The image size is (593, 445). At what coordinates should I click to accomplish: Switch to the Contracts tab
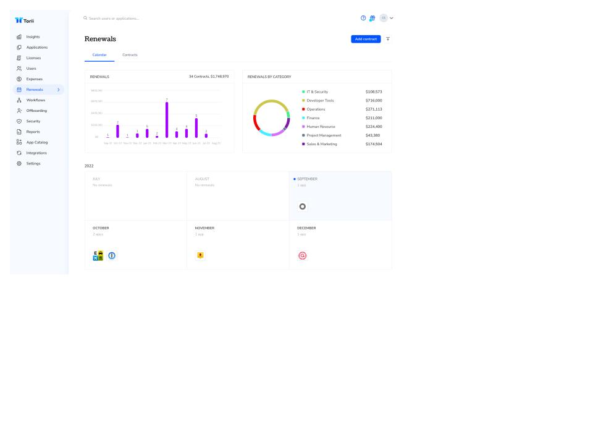(130, 55)
